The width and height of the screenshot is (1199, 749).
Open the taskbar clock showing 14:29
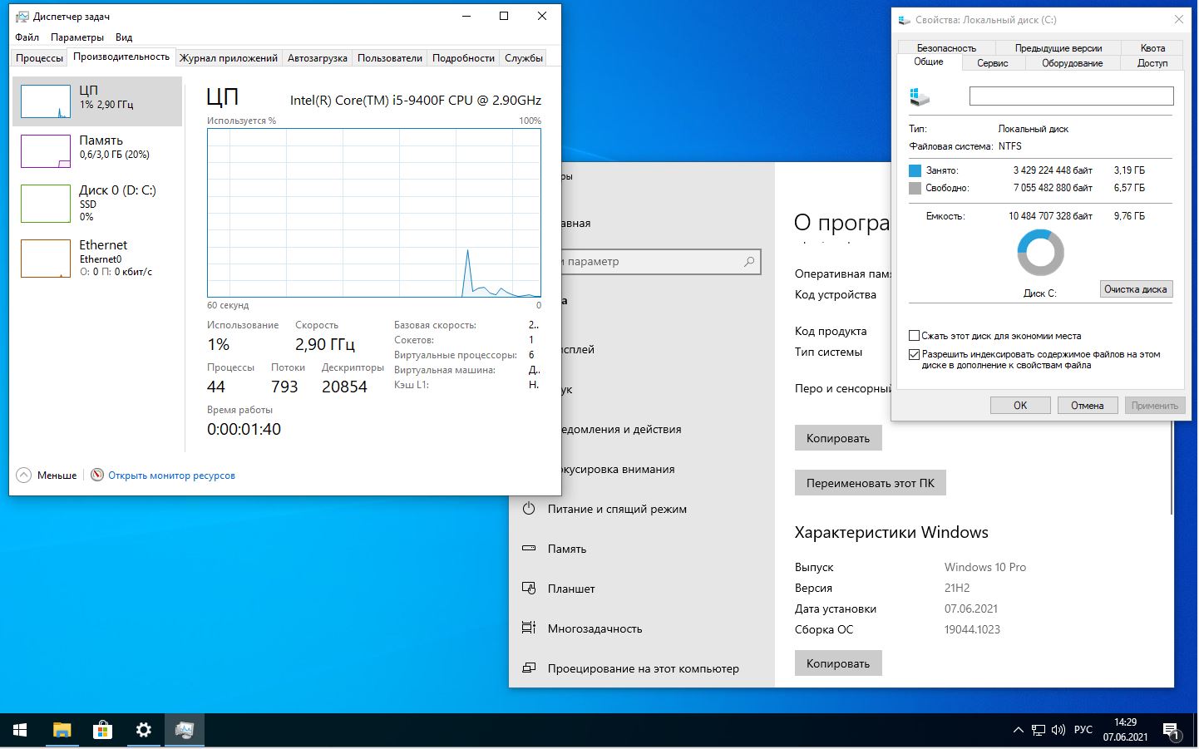(x=1125, y=730)
